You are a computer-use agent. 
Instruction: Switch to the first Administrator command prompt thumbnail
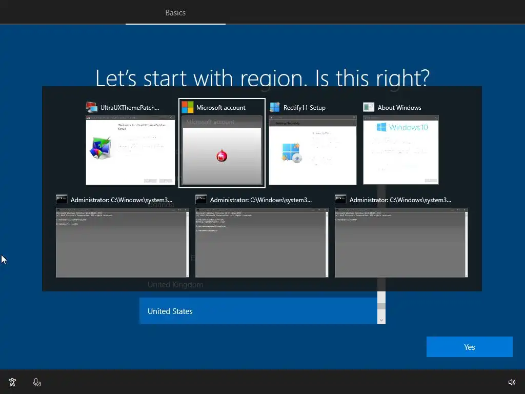click(122, 243)
